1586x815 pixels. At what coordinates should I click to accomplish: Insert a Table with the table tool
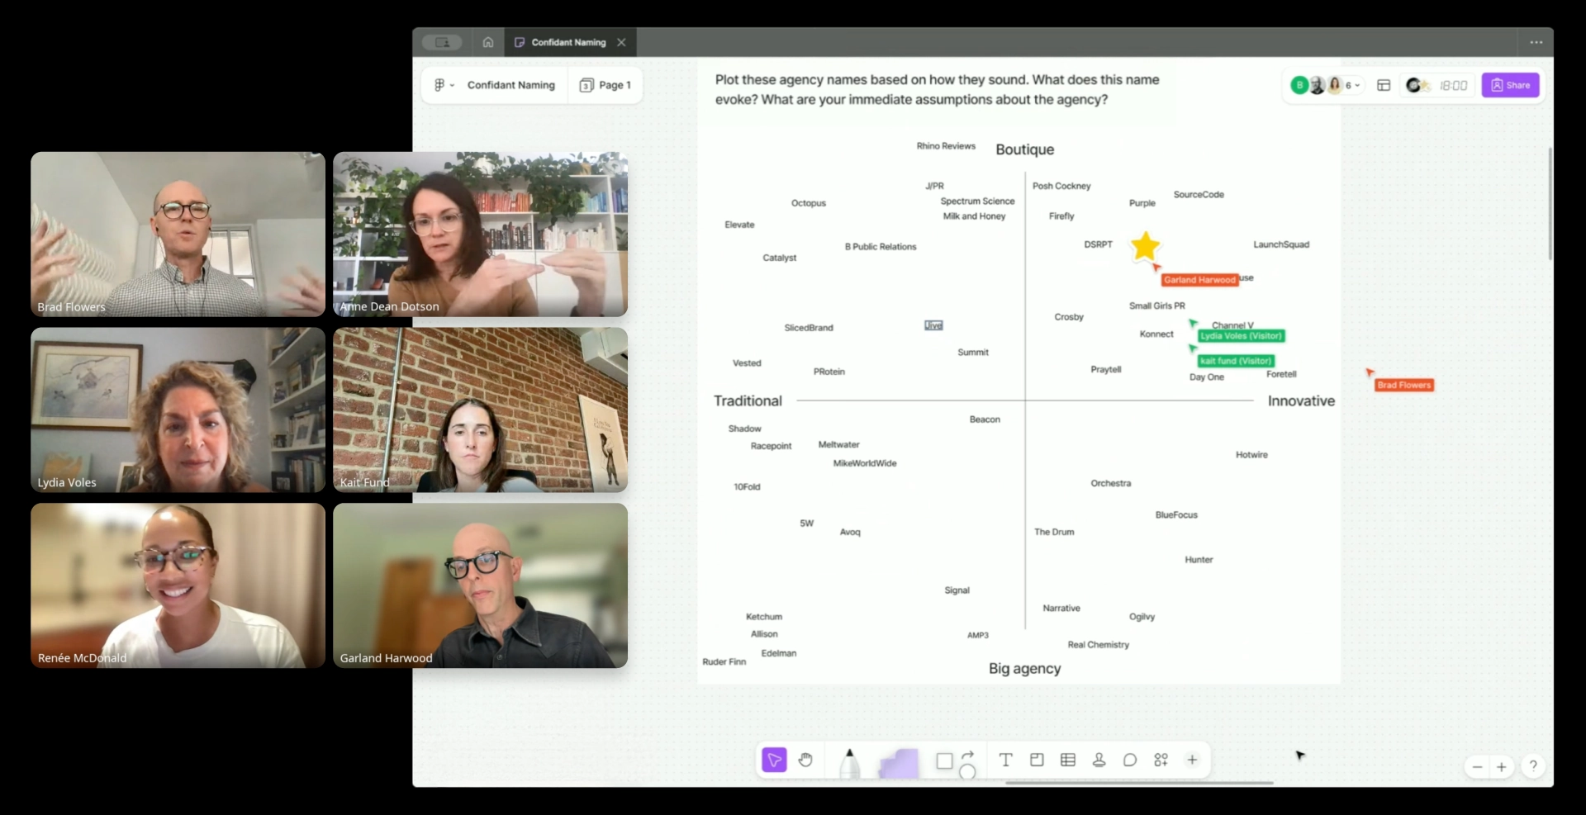coord(1068,760)
